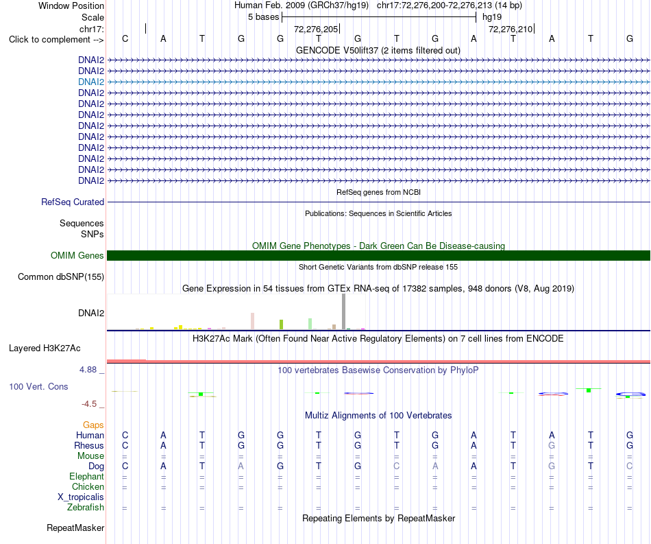Click the Gaps label in Multiz track

click(x=93, y=425)
